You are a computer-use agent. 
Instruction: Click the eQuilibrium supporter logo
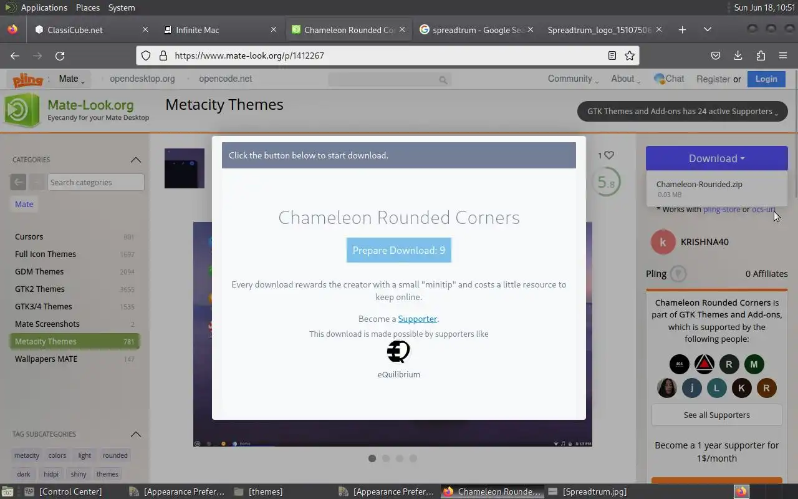pos(398,352)
